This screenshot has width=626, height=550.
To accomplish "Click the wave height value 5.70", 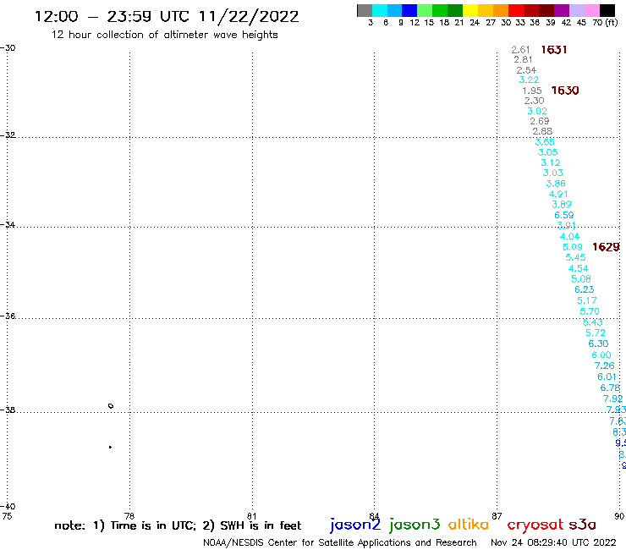I will point(590,311).
